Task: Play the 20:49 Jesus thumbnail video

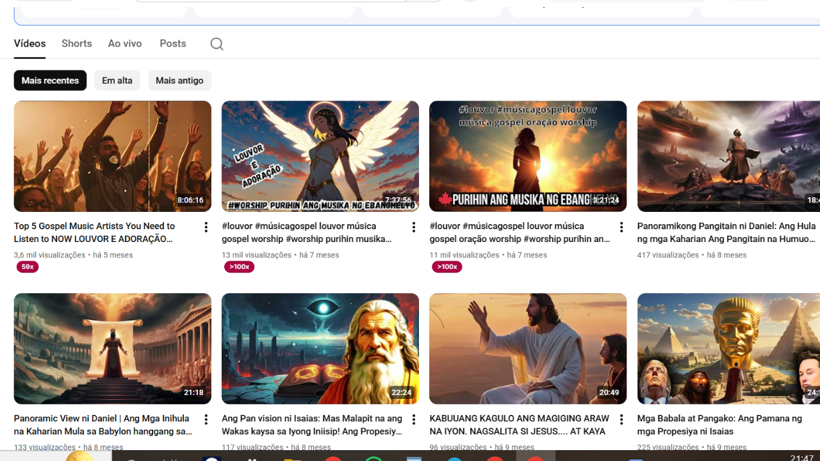Action: [x=528, y=348]
